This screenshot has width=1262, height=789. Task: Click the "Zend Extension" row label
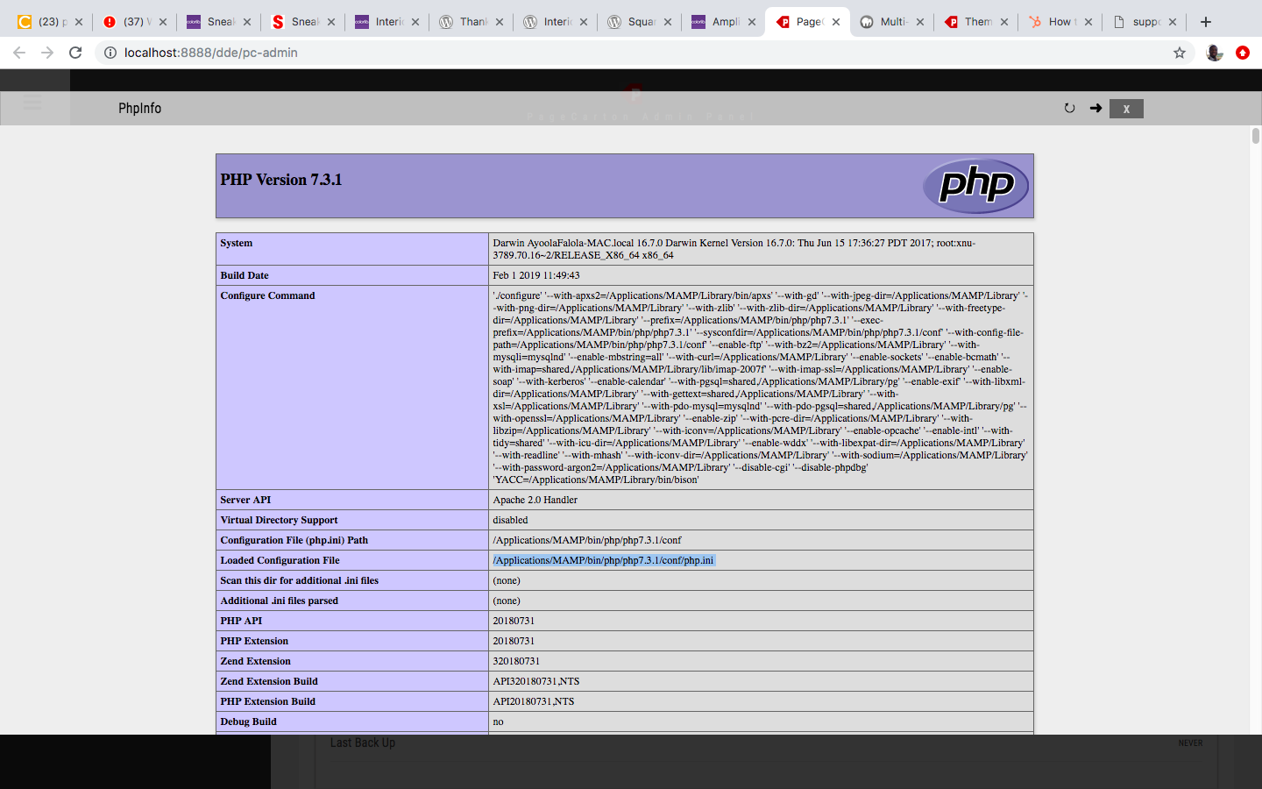(x=255, y=661)
